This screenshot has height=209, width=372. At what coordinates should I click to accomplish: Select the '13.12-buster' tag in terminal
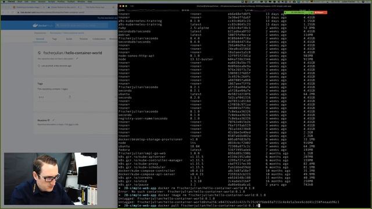pos(202,59)
